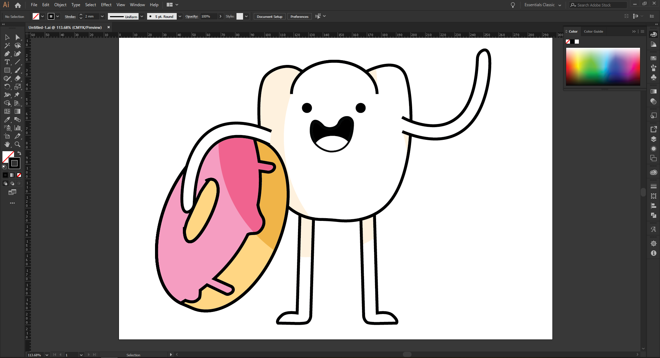The image size is (660, 358).
Task: Choose the Magic Wand tool
Action: click(7, 45)
